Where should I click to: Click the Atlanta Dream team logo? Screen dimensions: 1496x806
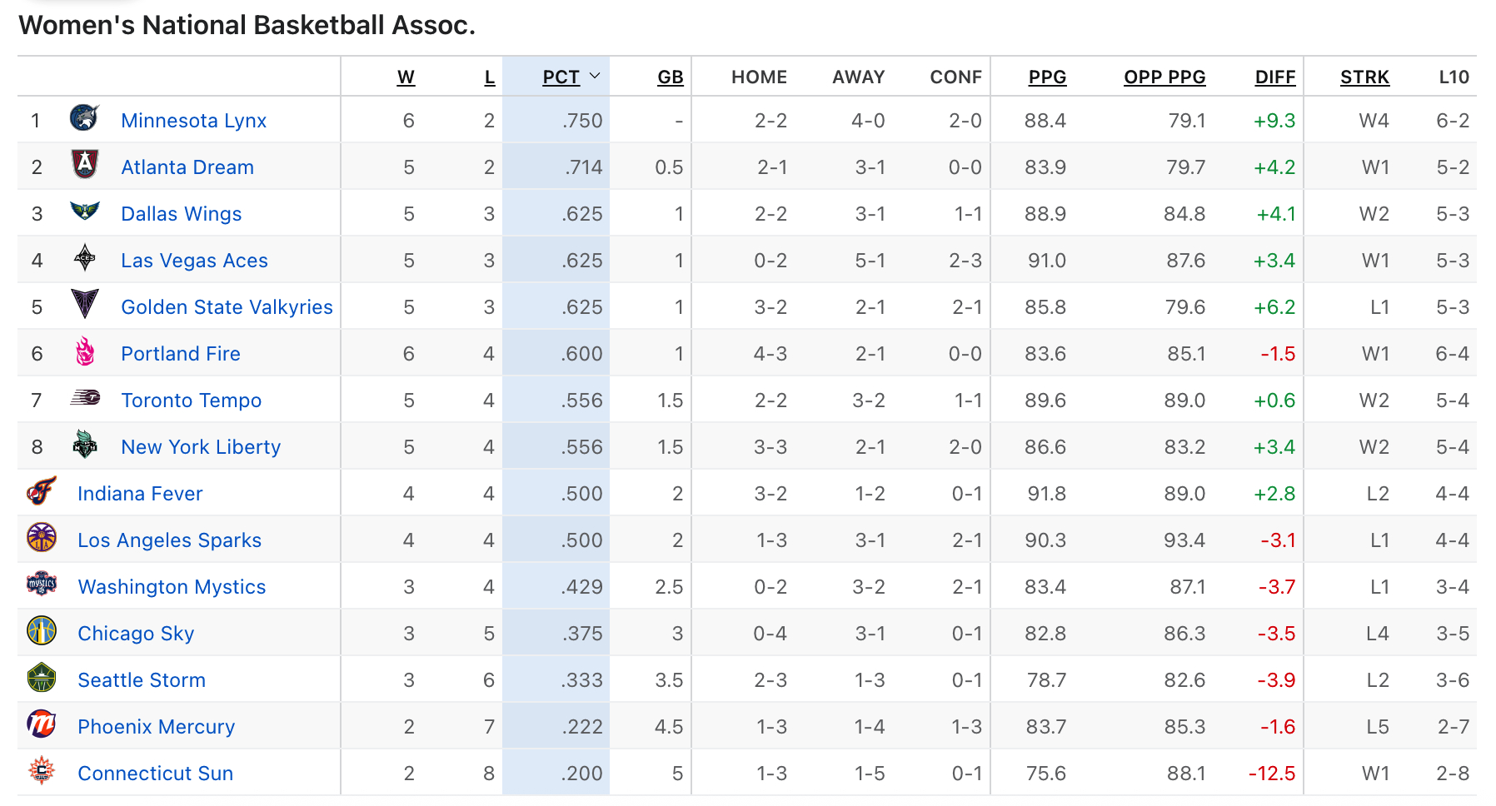coord(85,165)
